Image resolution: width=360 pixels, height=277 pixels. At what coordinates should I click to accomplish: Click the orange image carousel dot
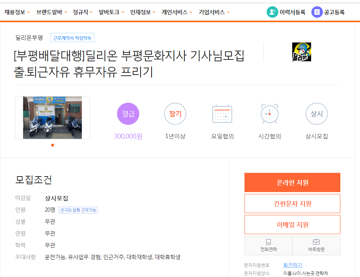53,145
